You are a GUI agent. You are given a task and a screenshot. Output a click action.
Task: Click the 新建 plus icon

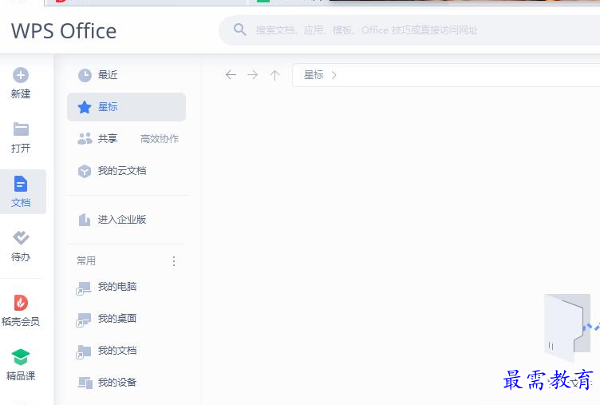(21, 75)
